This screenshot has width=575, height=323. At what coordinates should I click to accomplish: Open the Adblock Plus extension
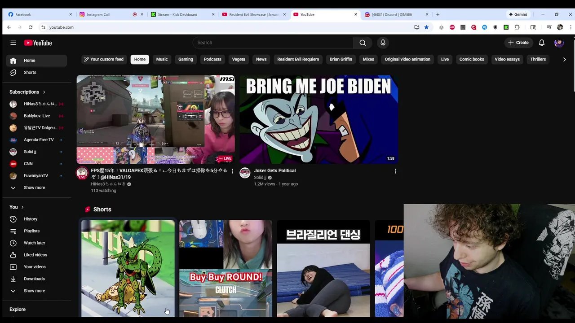(x=452, y=27)
